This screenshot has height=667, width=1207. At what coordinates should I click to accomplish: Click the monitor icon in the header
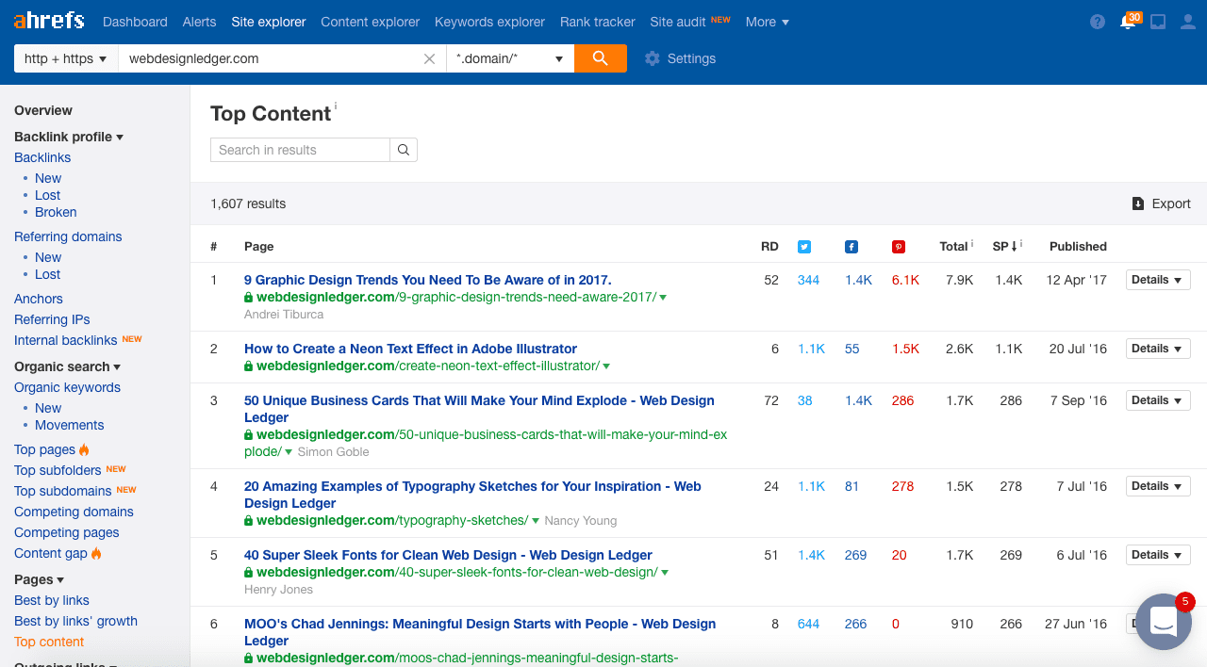1158,21
